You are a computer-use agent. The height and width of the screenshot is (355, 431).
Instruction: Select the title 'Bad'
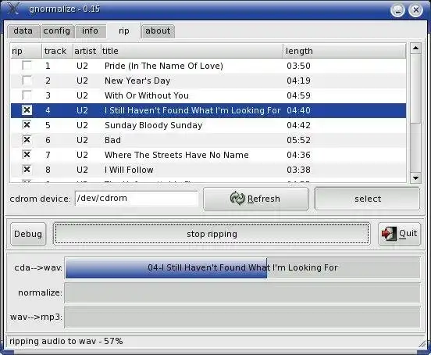[112, 140]
